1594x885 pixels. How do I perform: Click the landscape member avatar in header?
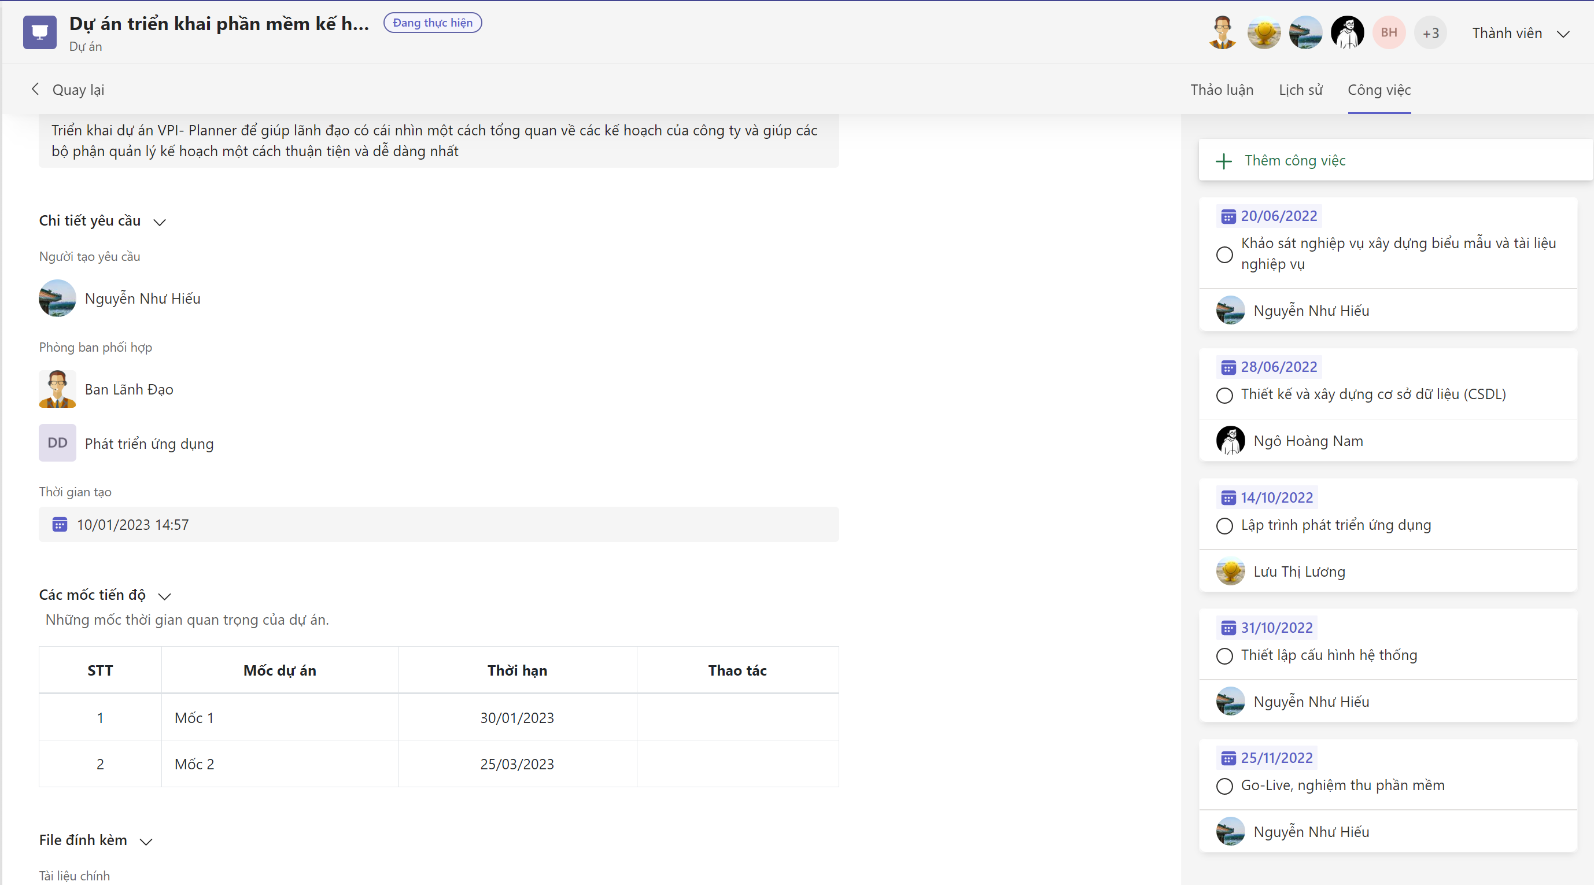(x=1305, y=33)
